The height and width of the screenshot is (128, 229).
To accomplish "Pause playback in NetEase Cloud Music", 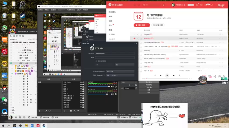I will 167,75.
